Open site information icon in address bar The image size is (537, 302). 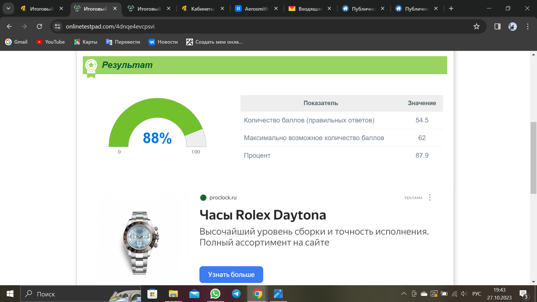point(58,27)
